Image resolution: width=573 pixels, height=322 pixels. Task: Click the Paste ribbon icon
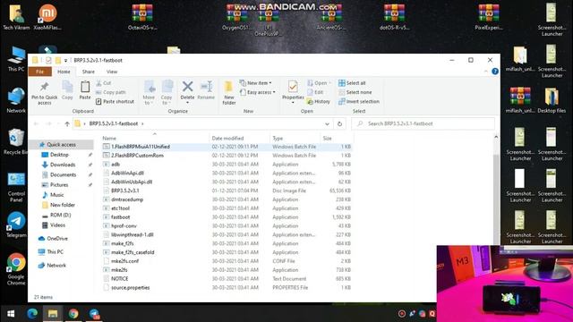(85, 88)
